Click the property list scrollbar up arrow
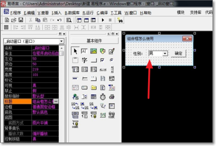The height and width of the screenshot is (146, 216). coord(62,48)
